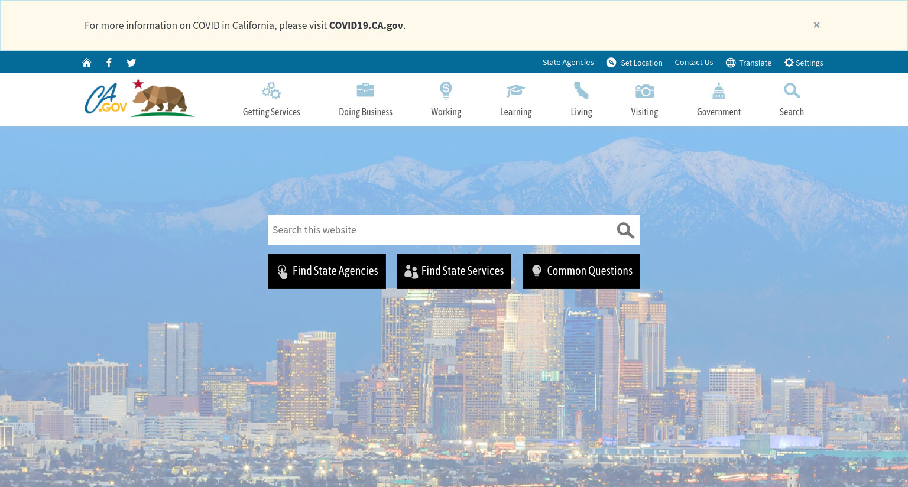Open the Facebook icon link
Image resolution: width=908 pixels, height=487 pixels.
pos(109,63)
